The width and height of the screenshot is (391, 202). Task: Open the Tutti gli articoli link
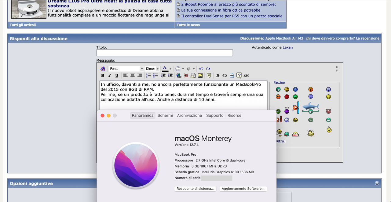pyautogui.click(x=23, y=25)
